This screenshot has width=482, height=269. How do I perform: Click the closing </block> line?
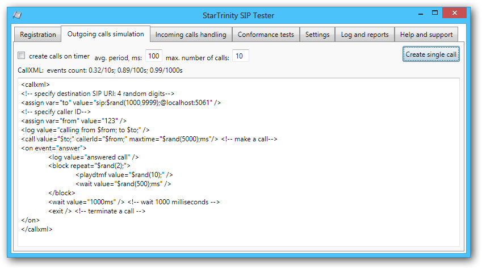62,193
